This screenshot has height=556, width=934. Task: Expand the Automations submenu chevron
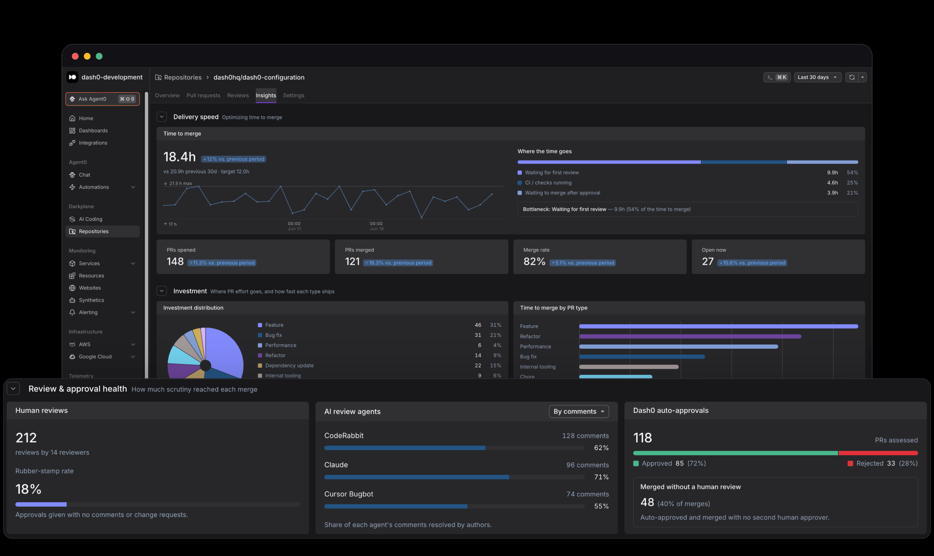tap(133, 187)
